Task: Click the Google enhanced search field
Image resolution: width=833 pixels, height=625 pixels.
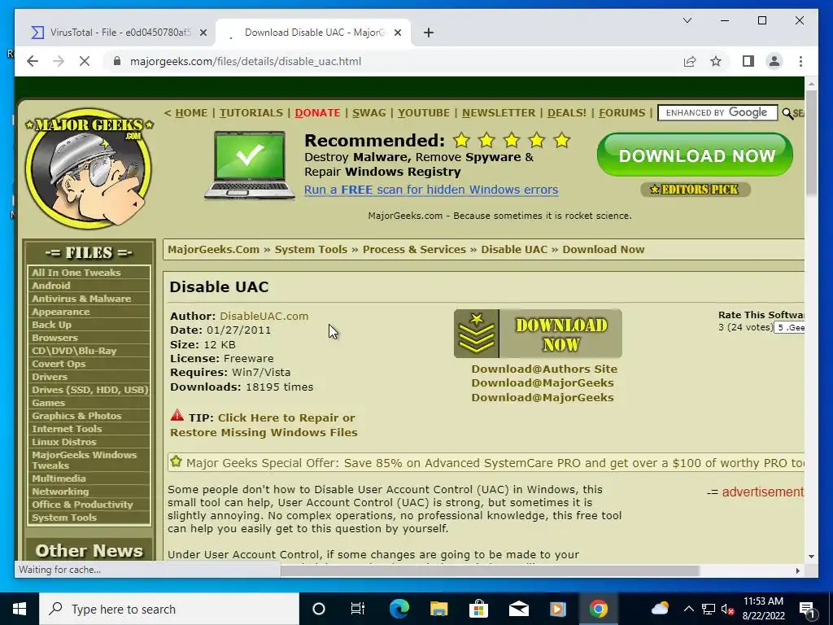Action: pos(717,112)
